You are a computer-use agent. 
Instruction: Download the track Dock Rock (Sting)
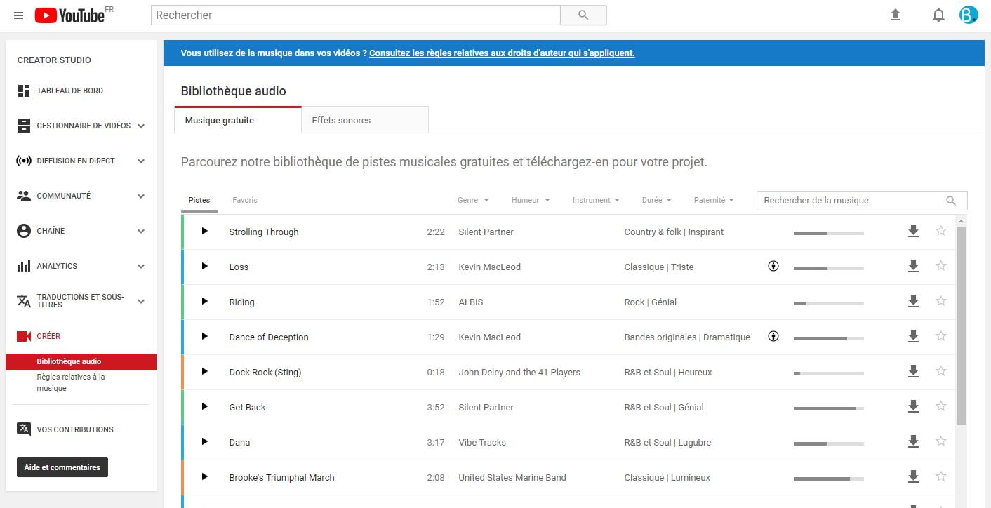913,371
